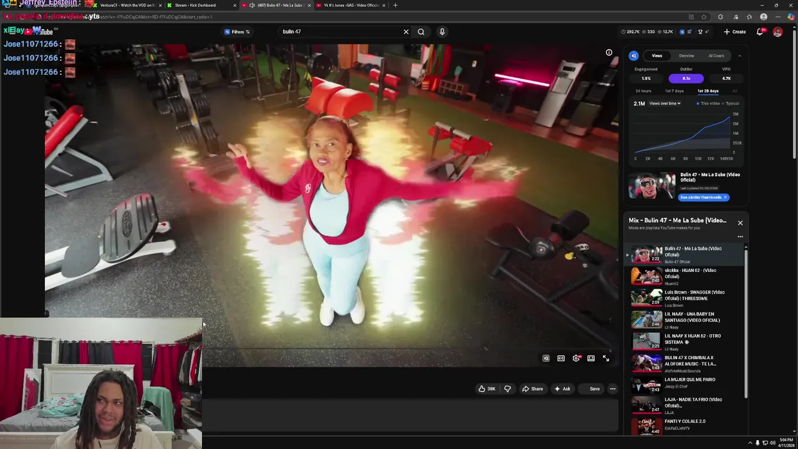The height and width of the screenshot is (449, 798).
Task: Click the trophy icon in the top toolbar
Action: pos(700,32)
